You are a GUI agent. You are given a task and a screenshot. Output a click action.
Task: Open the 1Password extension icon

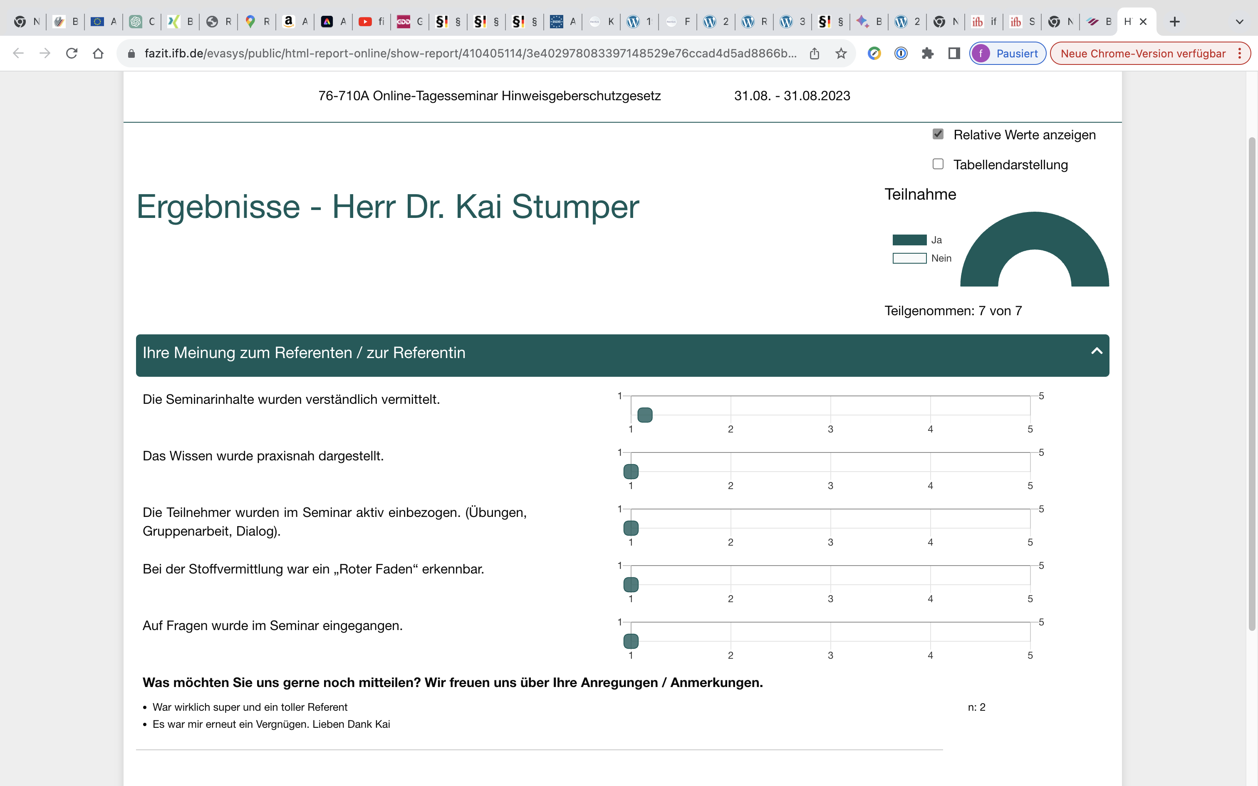[901, 54]
